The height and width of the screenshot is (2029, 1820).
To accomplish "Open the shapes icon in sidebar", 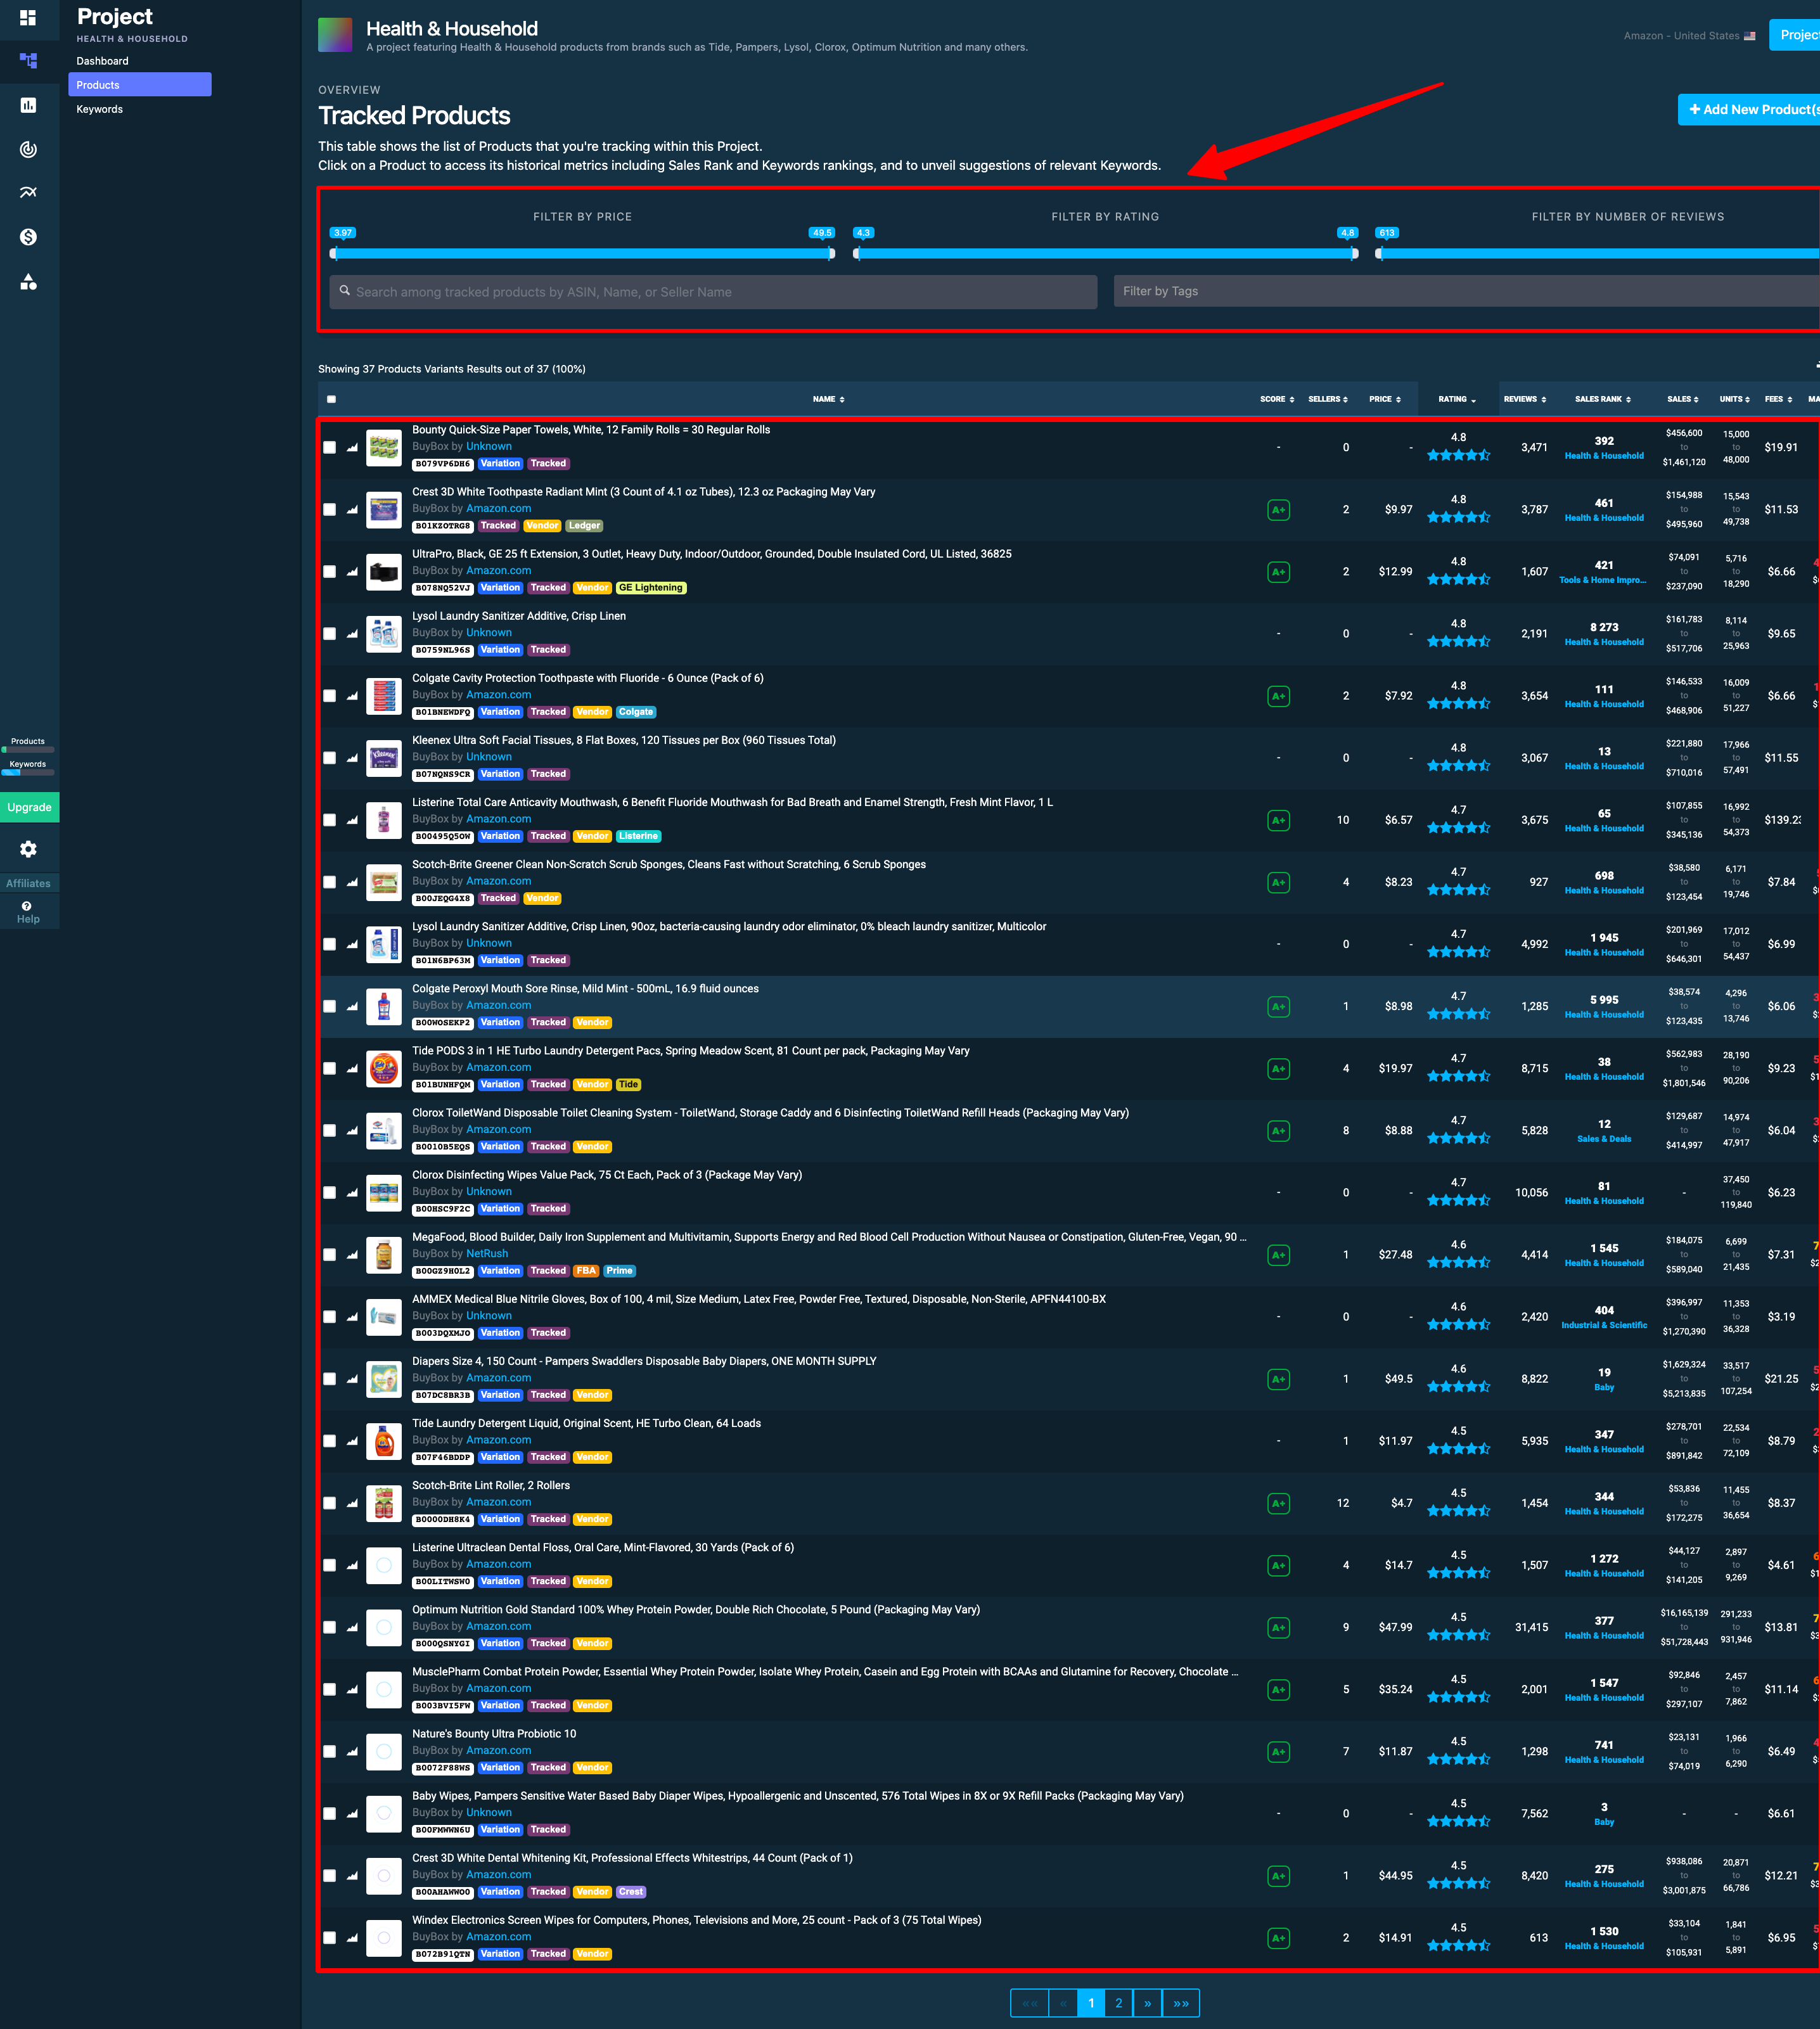I will coord(28,282).
